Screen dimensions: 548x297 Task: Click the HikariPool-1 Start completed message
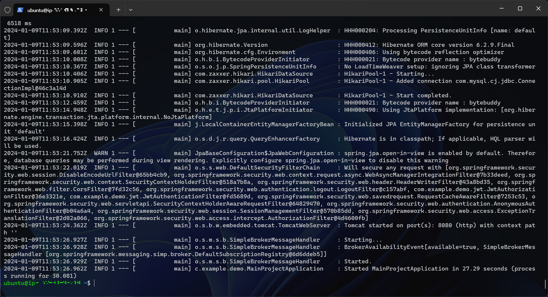pos(398,95)
